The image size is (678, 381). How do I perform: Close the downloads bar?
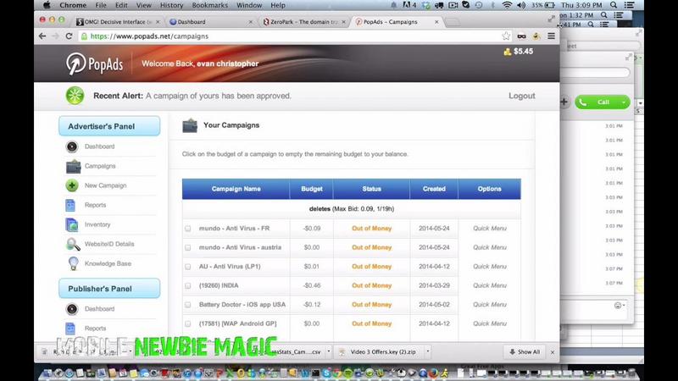coord(553,352)
